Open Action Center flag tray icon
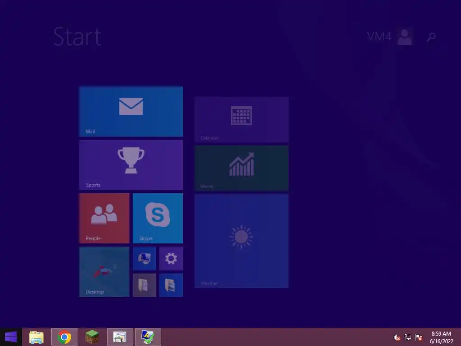This screenshot has width=461, height=346. tap(418, 337)
